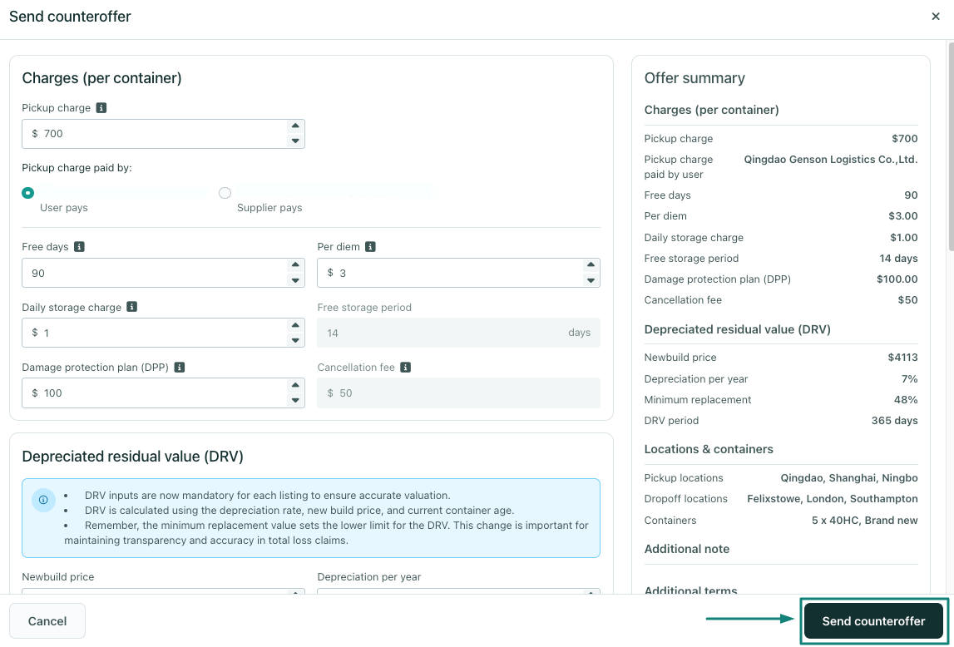
Task: Click info icon next to Cancellation fee
Action: [x=406, y=367]
